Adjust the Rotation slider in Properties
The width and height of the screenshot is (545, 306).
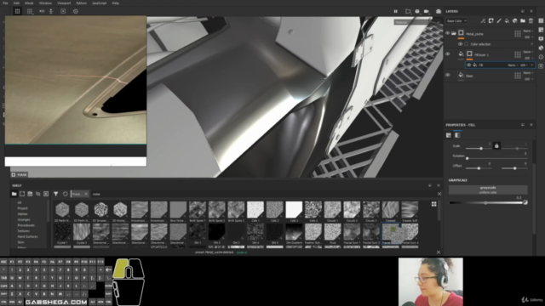tap(496, 158)
